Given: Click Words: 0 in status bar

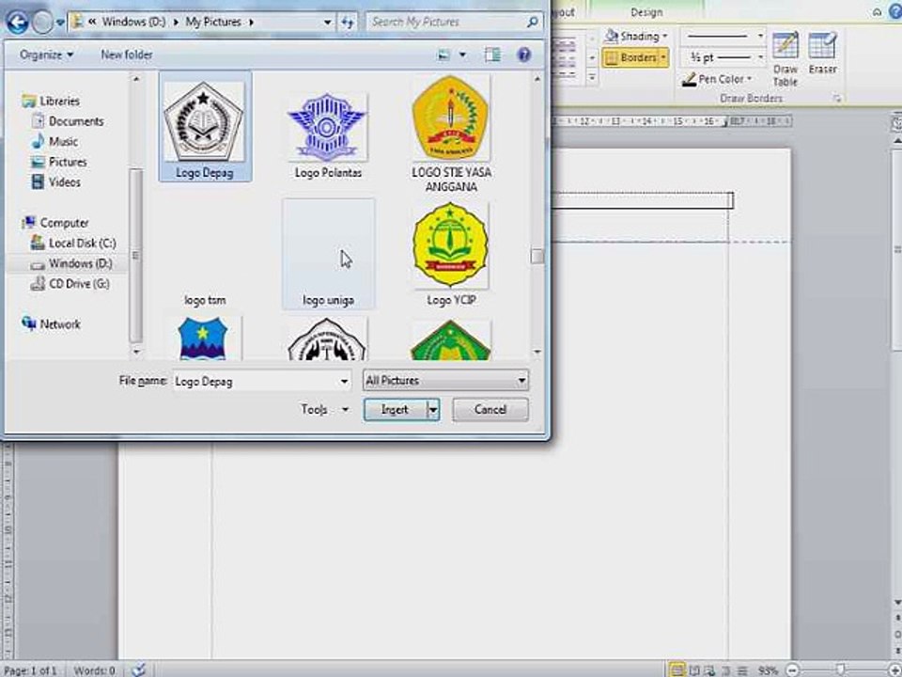Looking at the screenshot, I should point(94,670).
